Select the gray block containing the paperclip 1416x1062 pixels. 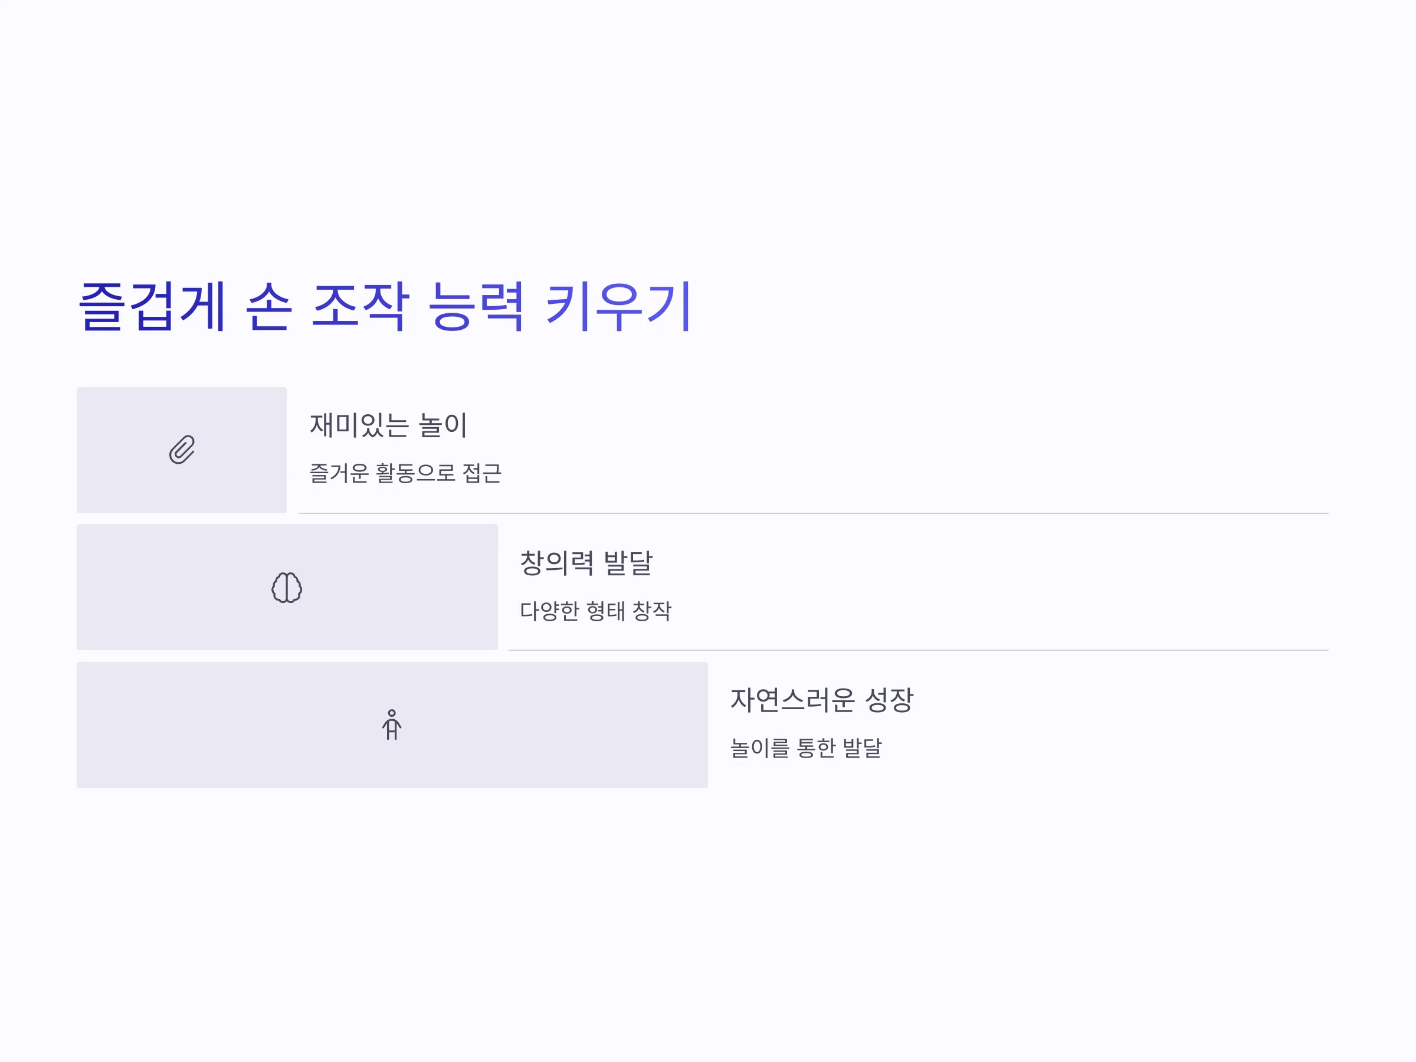(182, 450)
